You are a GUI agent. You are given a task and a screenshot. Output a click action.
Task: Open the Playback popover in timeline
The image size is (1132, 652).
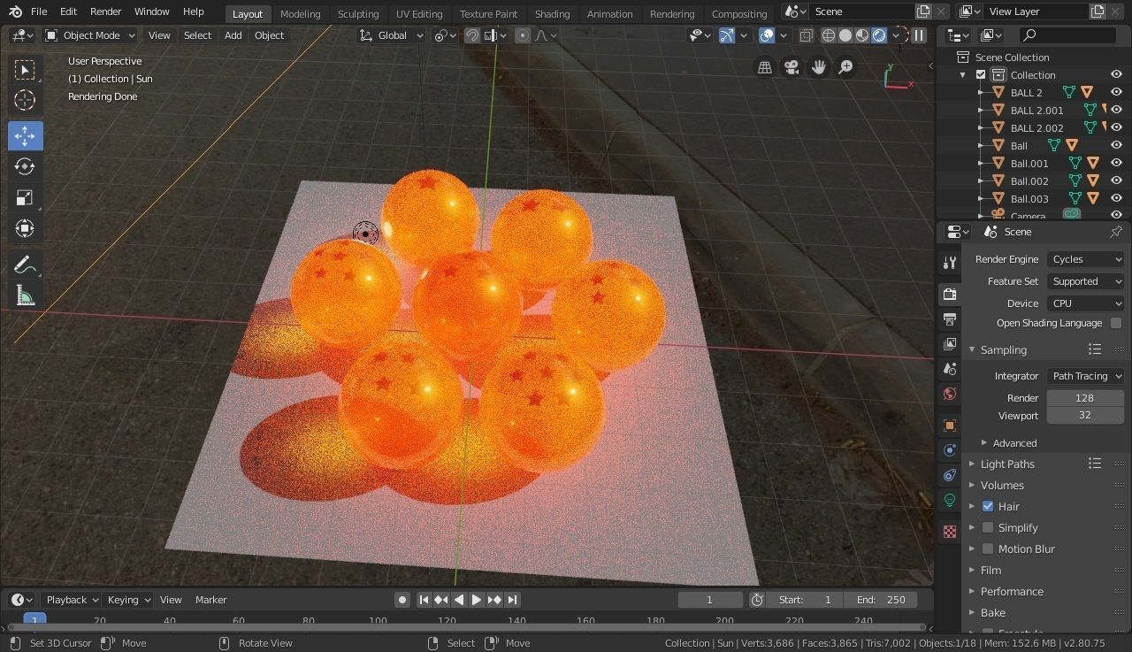71,600
